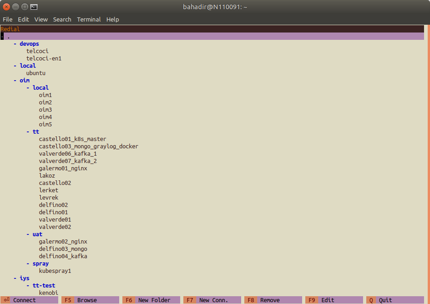Image resolution: width=430 pixels, height=304 pixels.
Task: Collapse the devops folder
Action: coord(15,44)
